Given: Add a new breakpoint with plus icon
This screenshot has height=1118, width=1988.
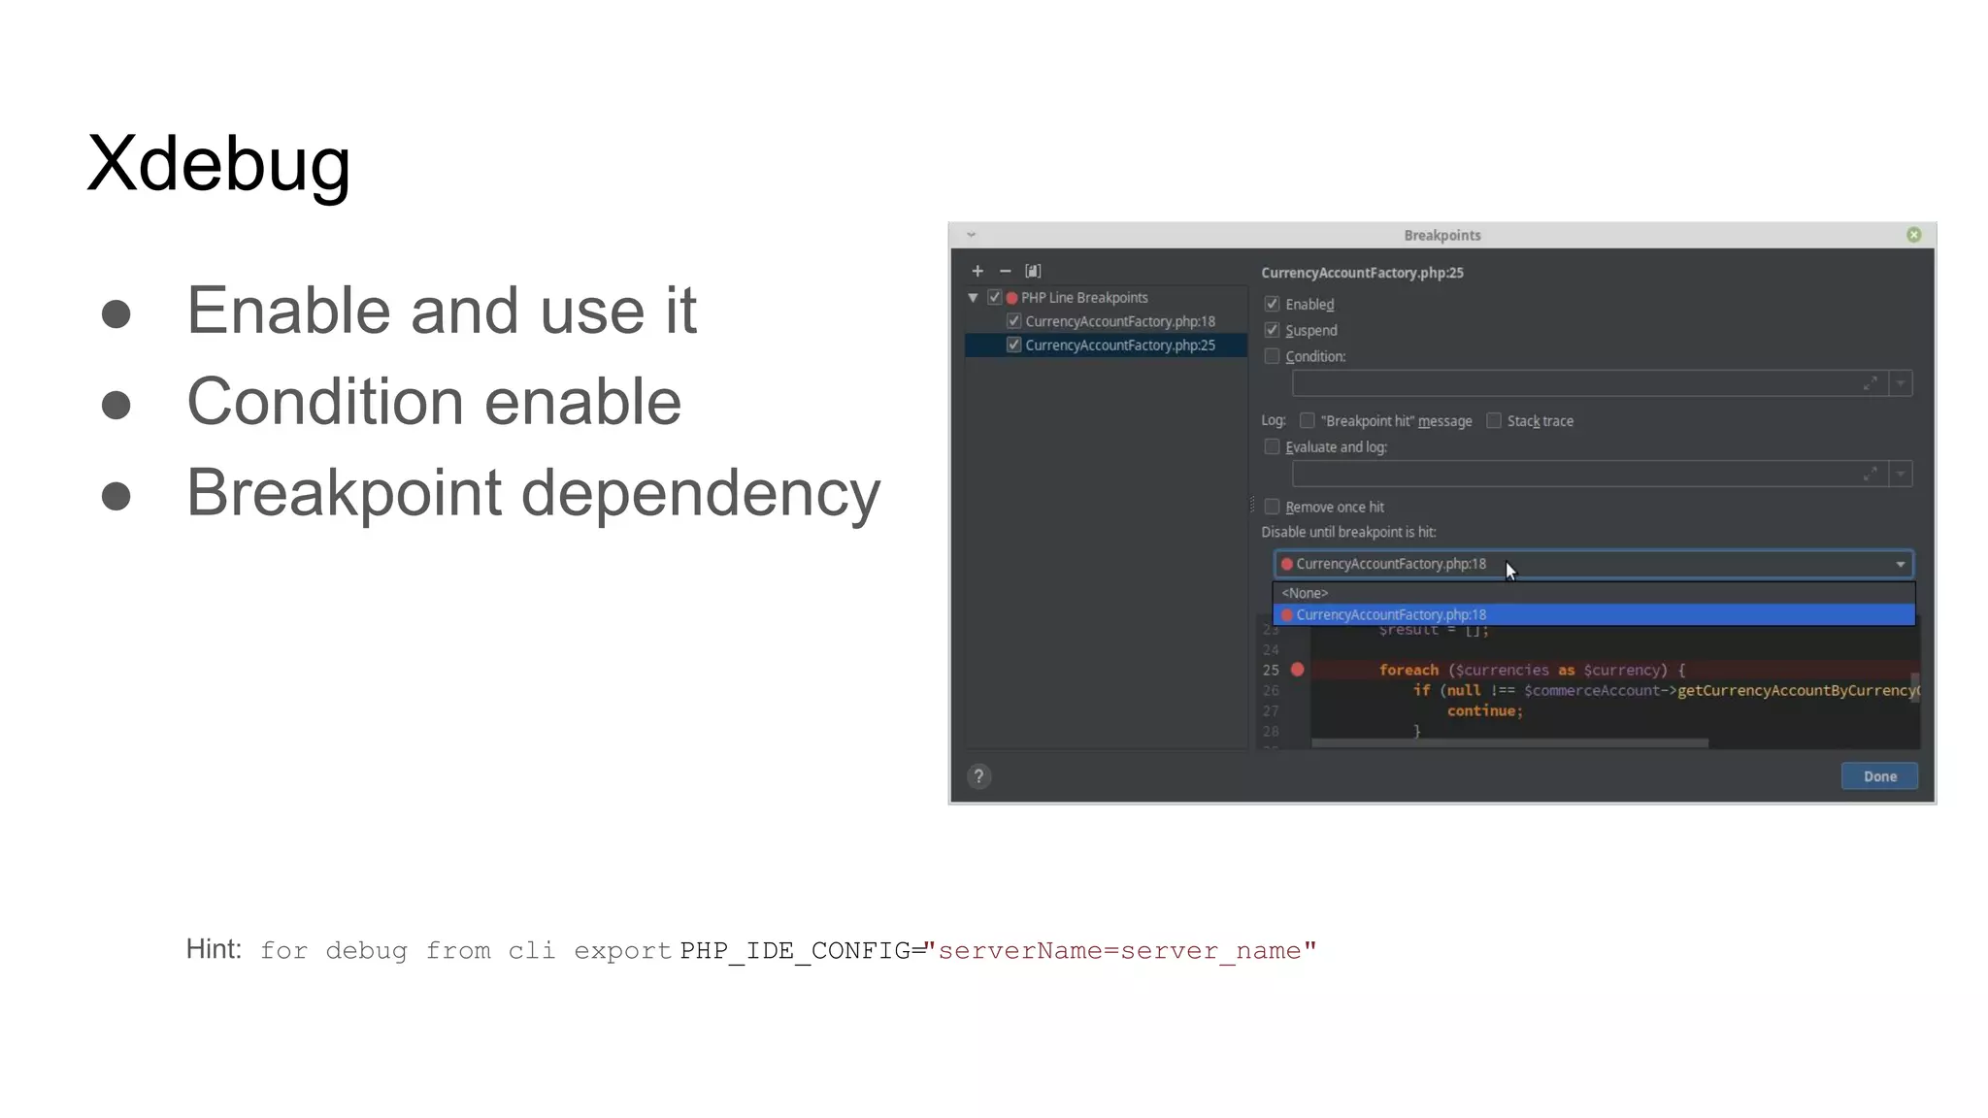Looking at the screenshot, I should pyautogui.click(x=977, y=271).
